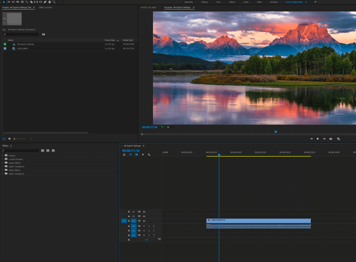This screenshot has width=356, height=262.
Task: Open timeline wrench display settings
Action: pos(149,155)
